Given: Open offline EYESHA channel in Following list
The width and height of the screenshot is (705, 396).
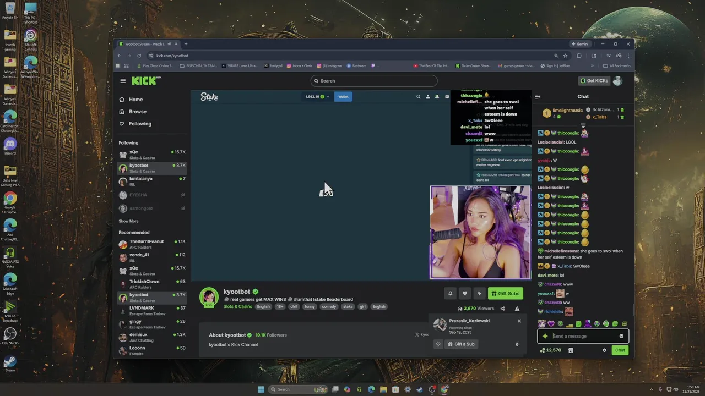Looking at the screenshot, I should [x=153, y=195].
